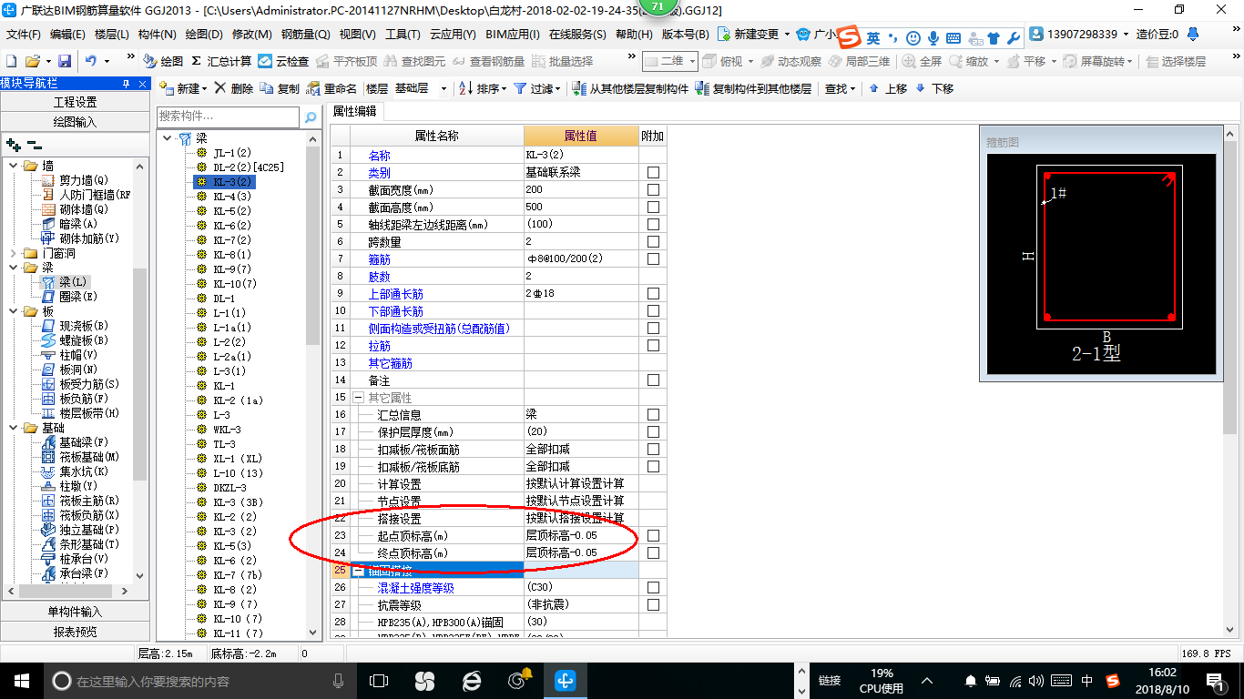Click the open folder icon in the toolbar
The image size is (1244, 699).
click(x=32, y=61)
